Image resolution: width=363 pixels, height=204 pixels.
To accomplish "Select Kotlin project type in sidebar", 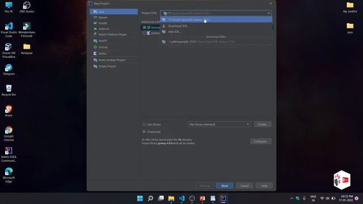I will 113,53.
